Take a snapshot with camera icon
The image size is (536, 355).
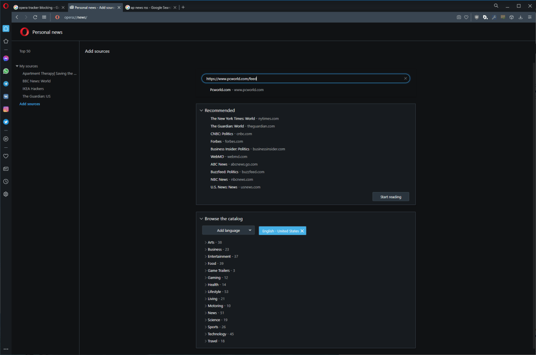pyautogui.click(x=459, y=17)
